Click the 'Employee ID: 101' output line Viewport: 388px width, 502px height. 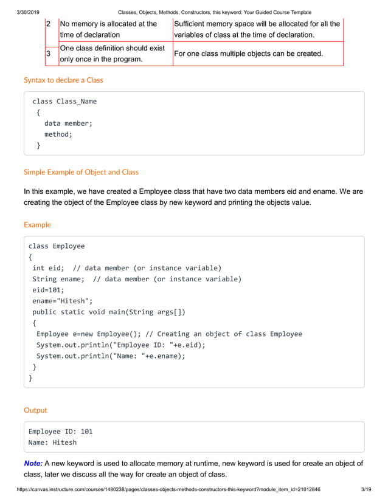click(x=61, y=432)
